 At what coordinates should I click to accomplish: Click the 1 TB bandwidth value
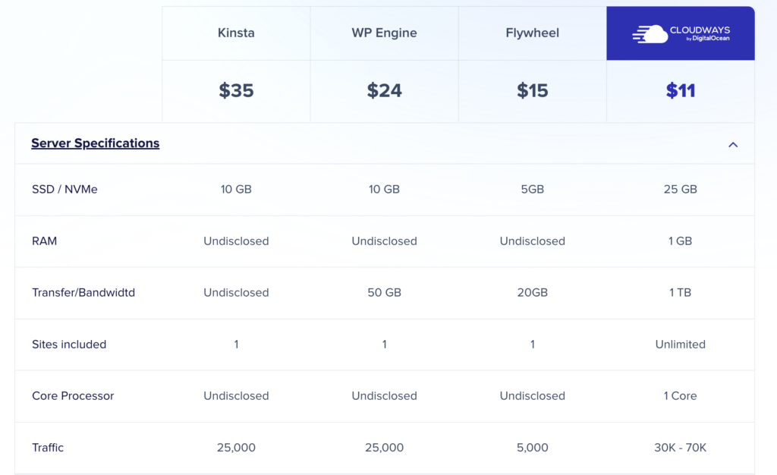(681, 293)
